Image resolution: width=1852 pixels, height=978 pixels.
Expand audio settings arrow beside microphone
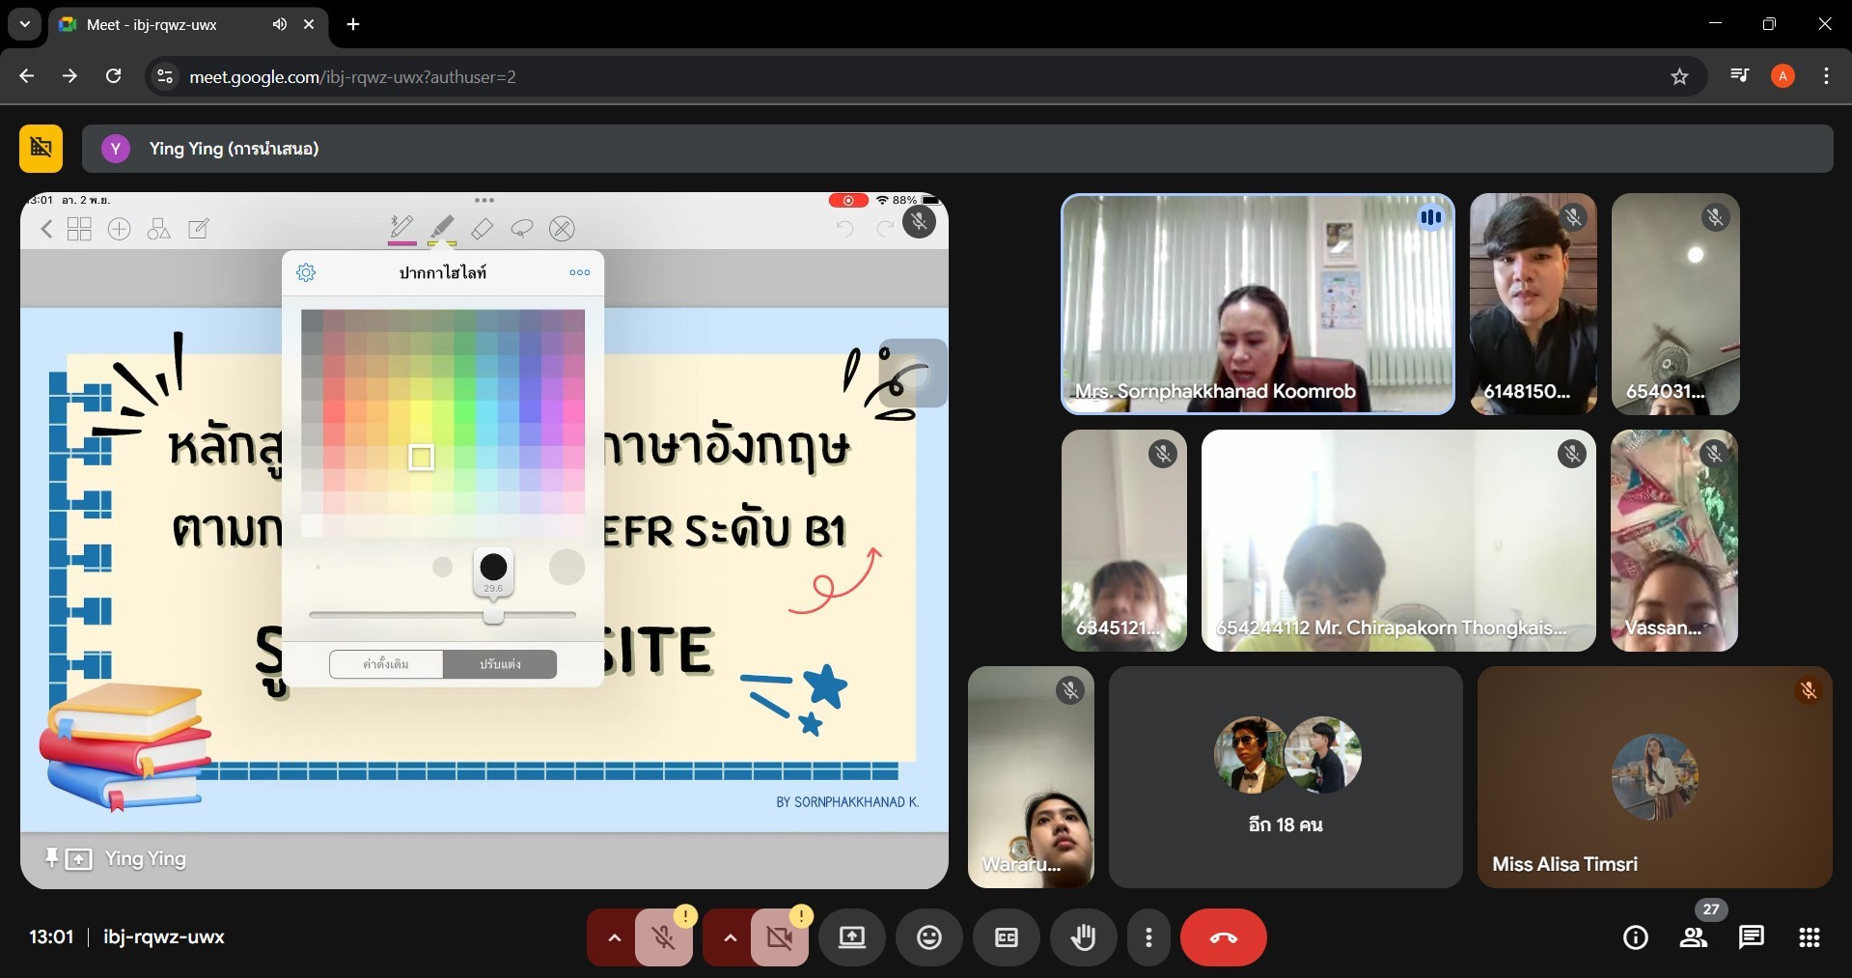(x=614, y=937)
